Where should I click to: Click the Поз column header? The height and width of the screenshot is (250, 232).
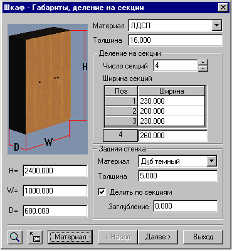pos(121,91)
